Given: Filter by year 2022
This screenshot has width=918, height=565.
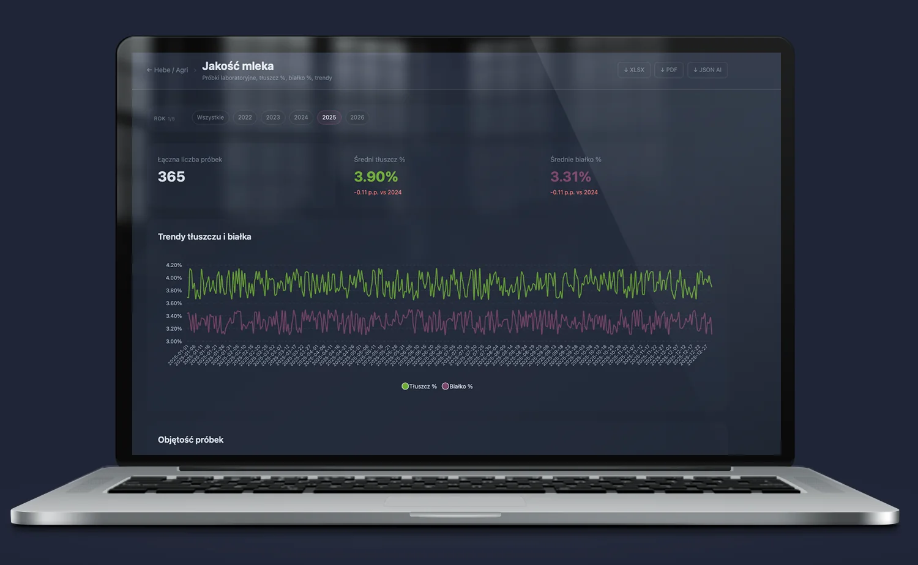Looking at the screenshot, I should pyautogui.click(x=245, y=117).
